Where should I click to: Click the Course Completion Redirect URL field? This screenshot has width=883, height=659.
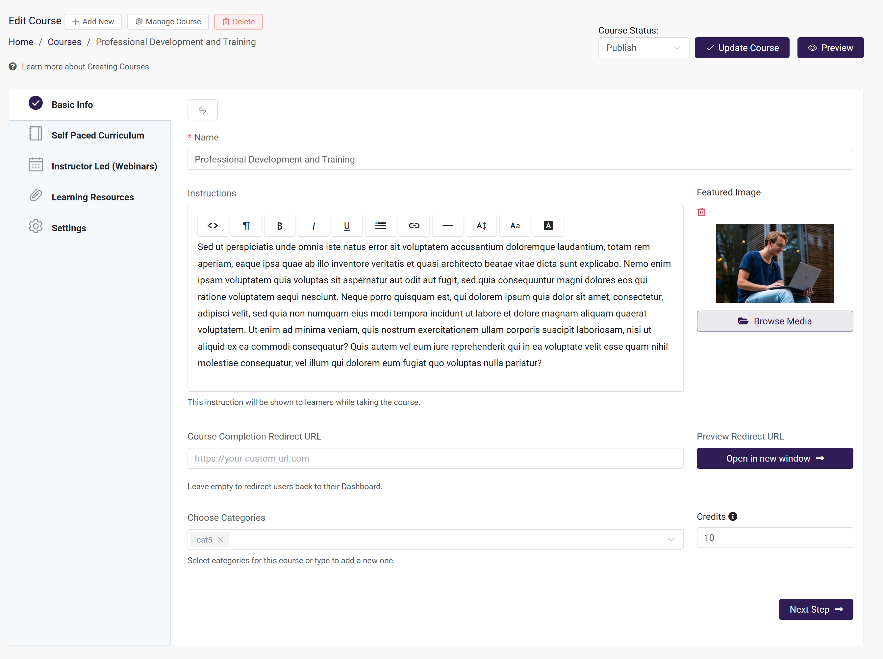coord(435,458)
